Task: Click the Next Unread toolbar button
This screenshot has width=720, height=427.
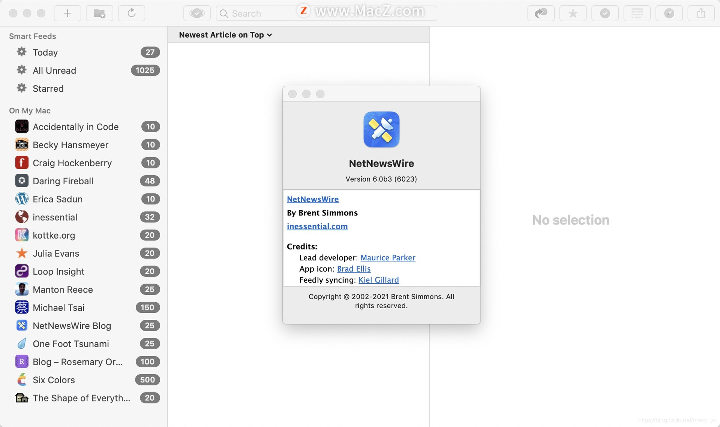Action: pyautogui.click(x=541, y=13)
